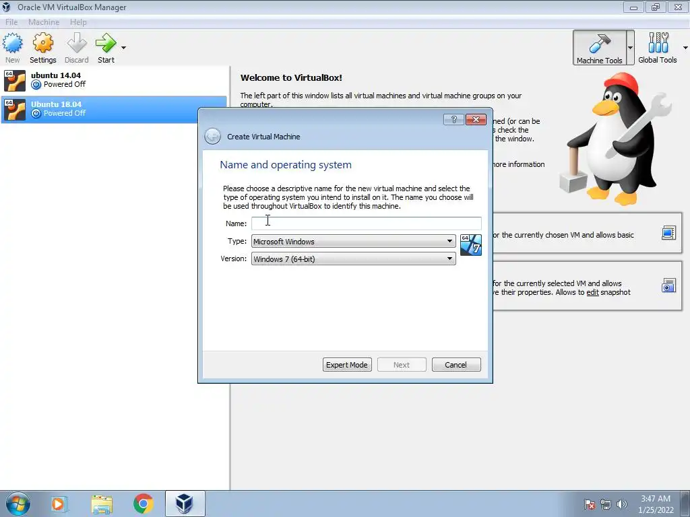Open Global Tools from the toolbar
The width and height of the screenshot is (690, 517).
pyautogui.click(x=658, y=48)
